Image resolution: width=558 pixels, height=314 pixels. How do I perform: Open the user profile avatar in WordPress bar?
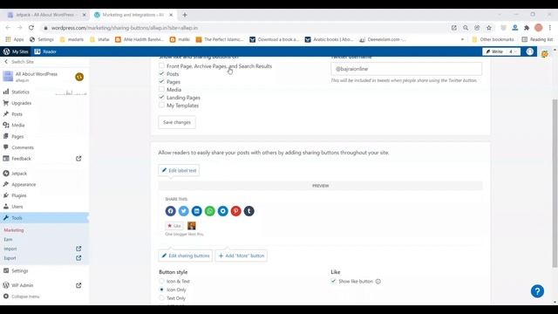530,51
